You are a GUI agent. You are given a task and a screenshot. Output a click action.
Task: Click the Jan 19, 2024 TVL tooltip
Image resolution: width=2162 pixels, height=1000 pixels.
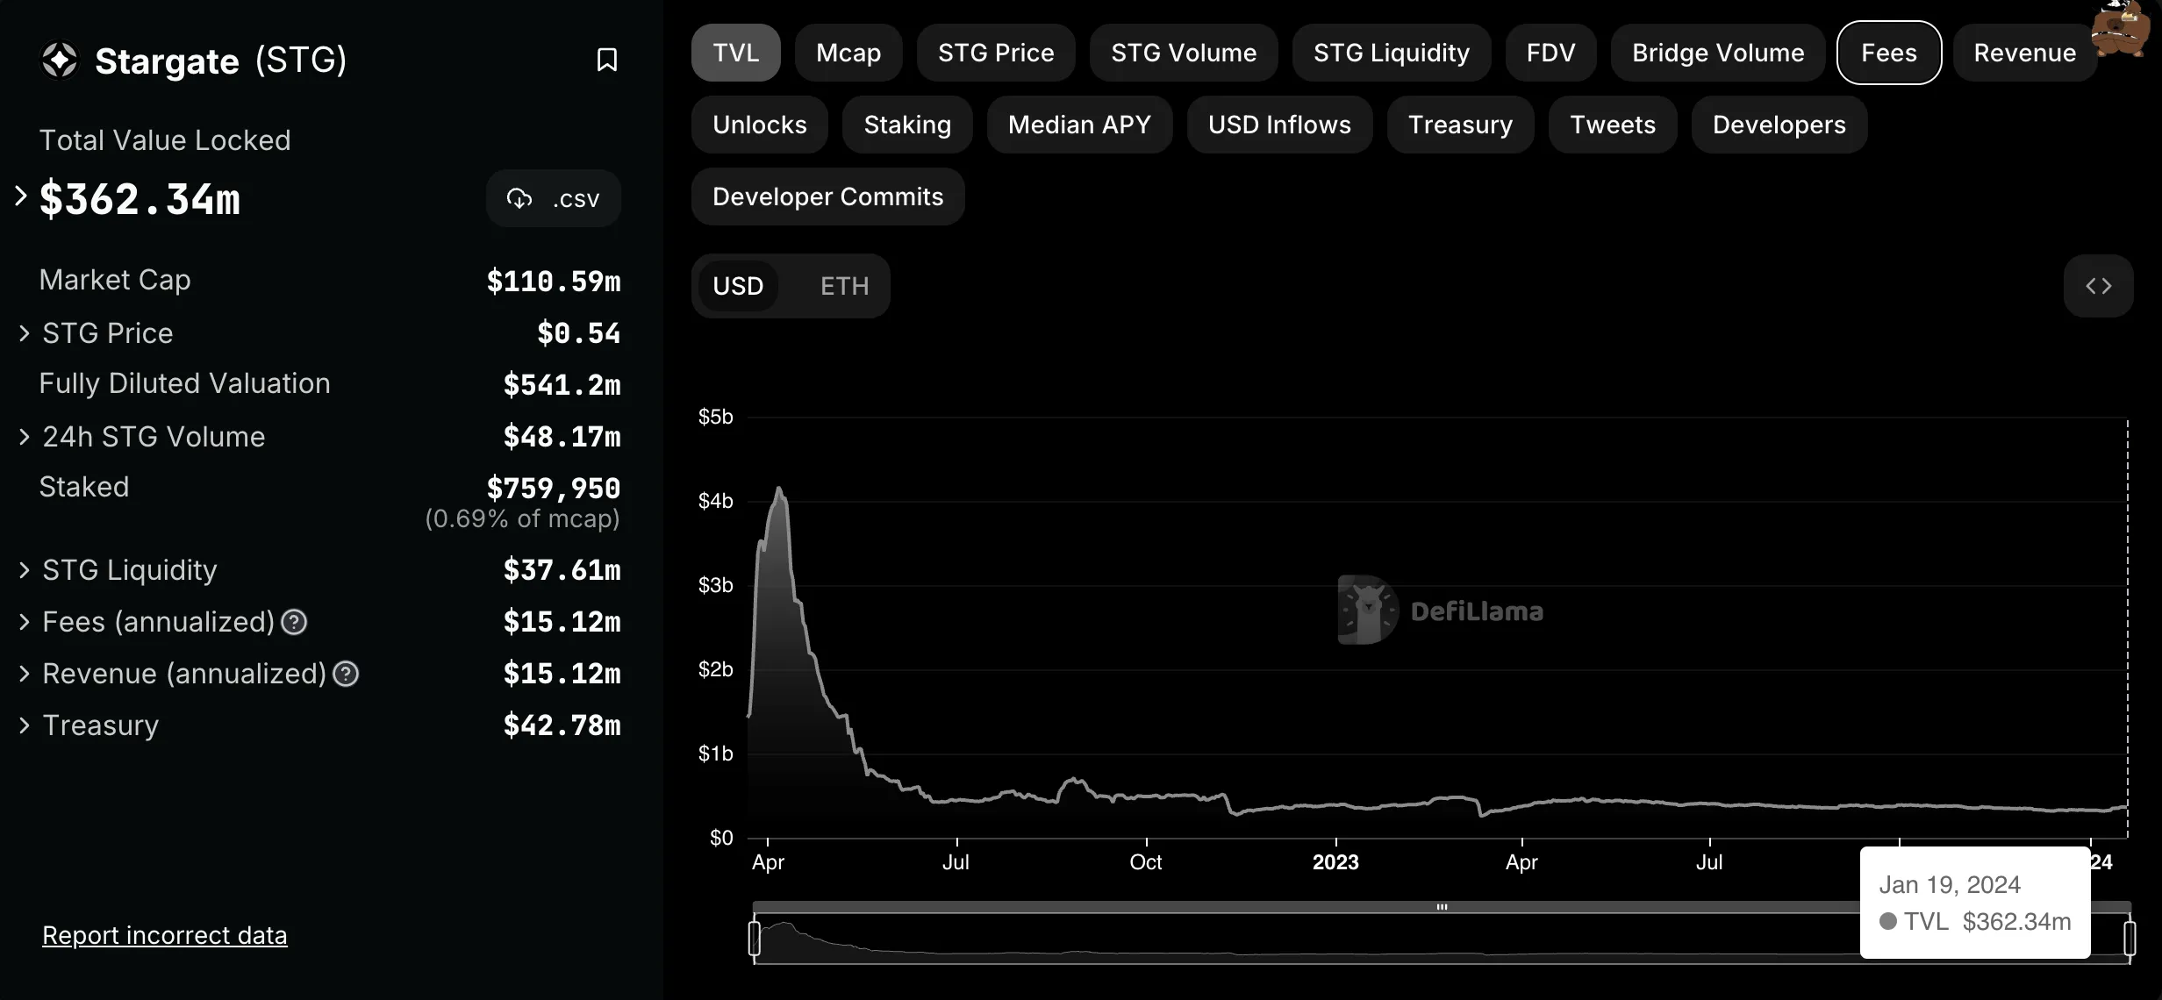pyautogui.click(x=1974, y=903)
